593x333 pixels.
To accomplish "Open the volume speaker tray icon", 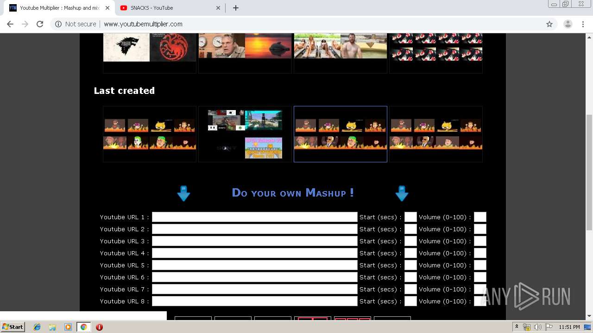I will click(537, 327).
